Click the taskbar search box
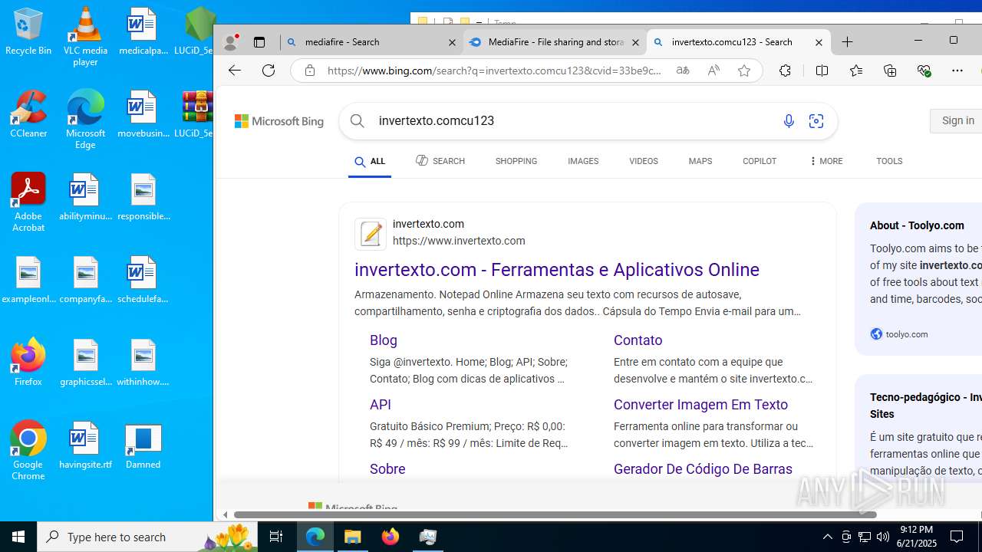This screenshot has height=552, width=982. coord(146,537)
